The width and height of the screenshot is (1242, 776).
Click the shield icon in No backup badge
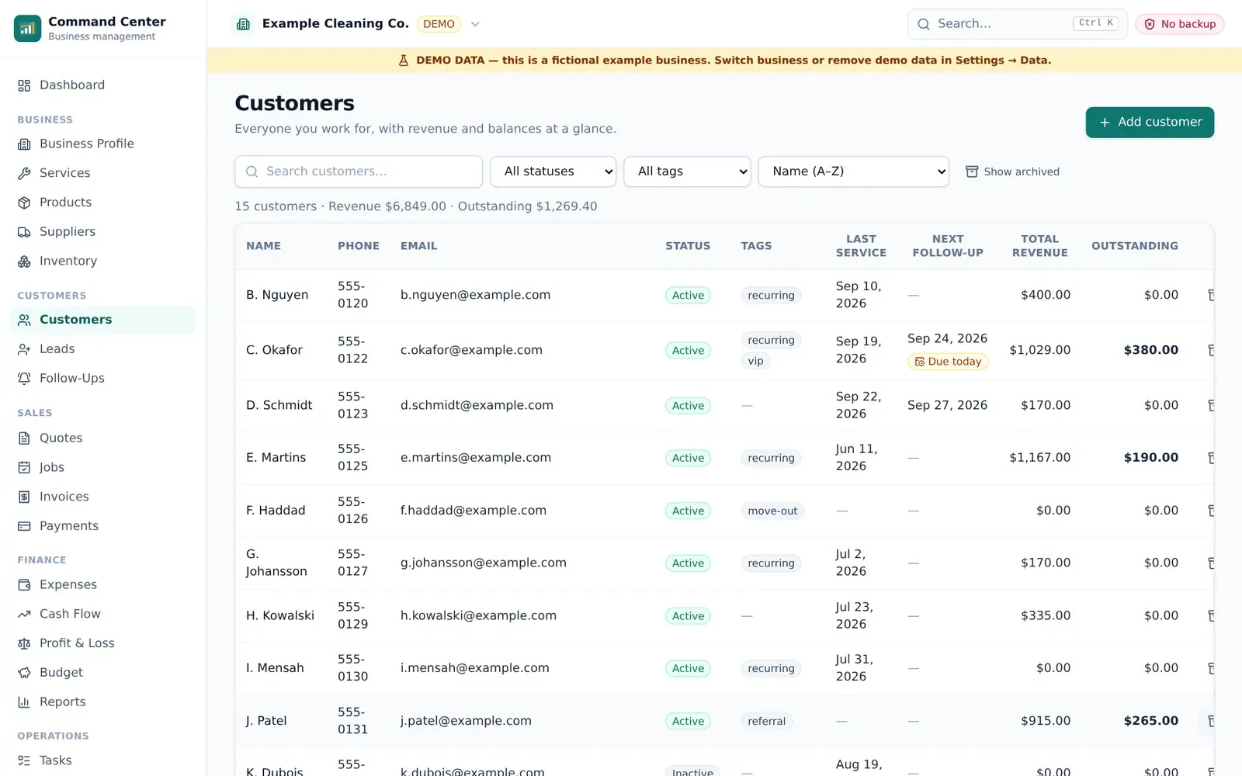pyautogui.click(x=1150, y=24)
